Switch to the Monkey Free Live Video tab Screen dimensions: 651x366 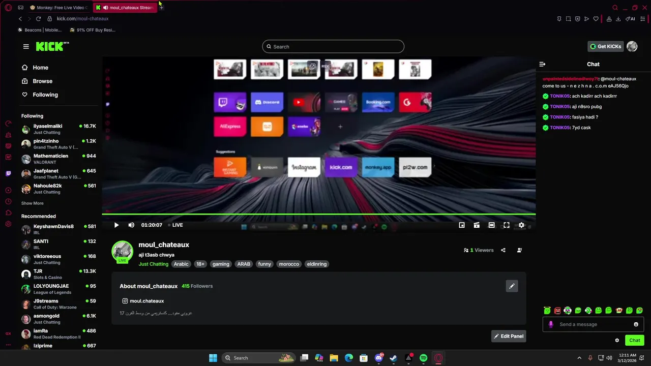point(59,8)
